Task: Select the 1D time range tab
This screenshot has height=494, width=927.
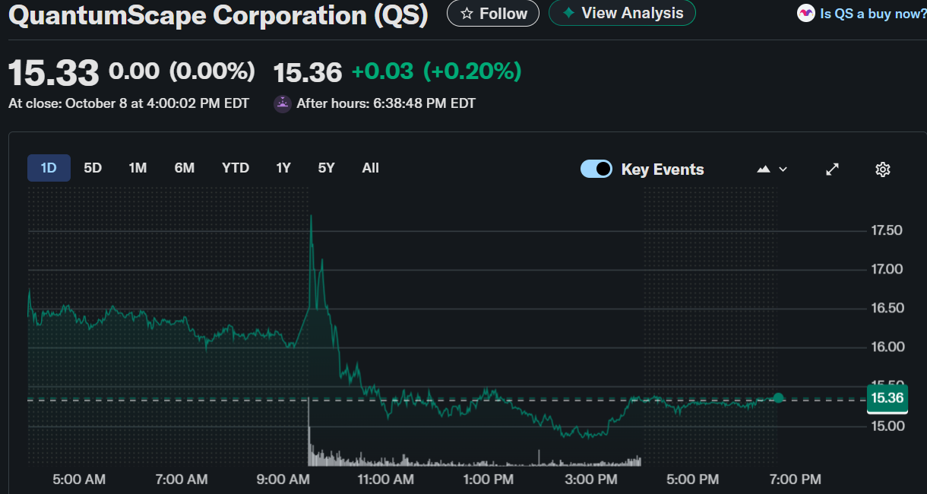Action: tap(49, 168)
